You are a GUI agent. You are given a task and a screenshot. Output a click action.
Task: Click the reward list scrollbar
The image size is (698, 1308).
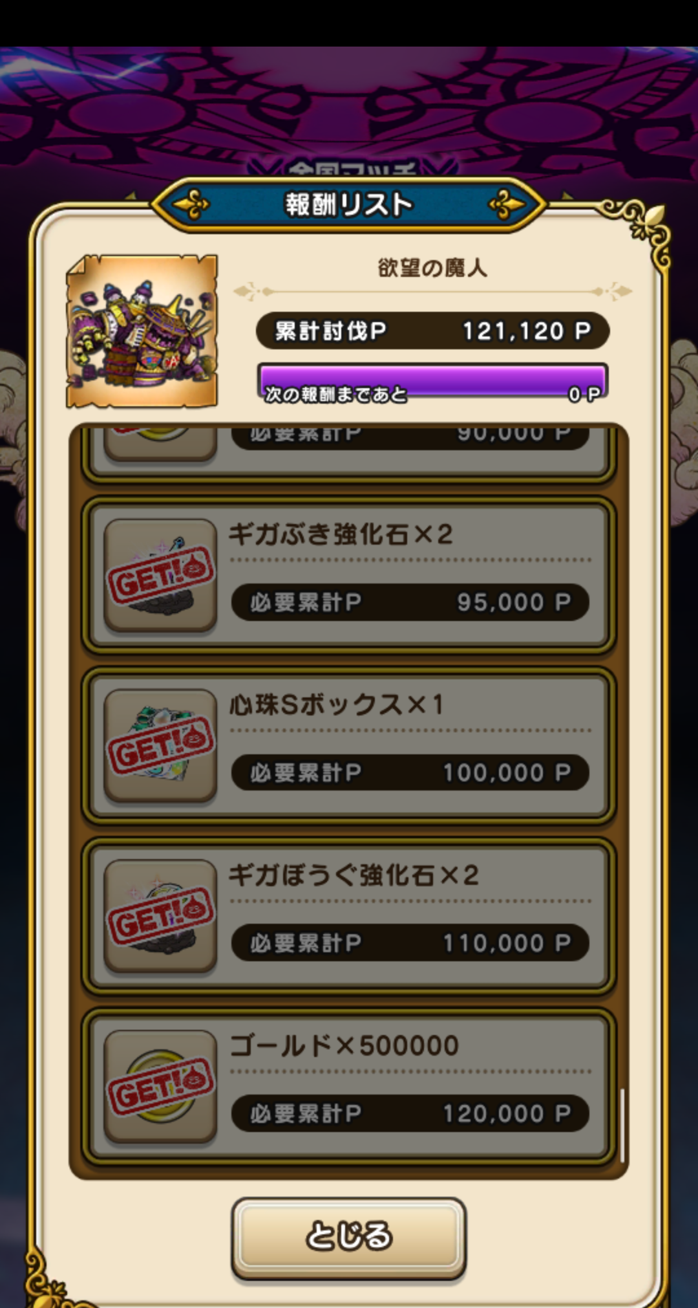[x=622, y=1125]
